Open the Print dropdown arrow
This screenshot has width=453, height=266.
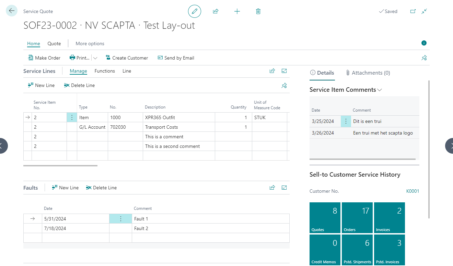95,58
